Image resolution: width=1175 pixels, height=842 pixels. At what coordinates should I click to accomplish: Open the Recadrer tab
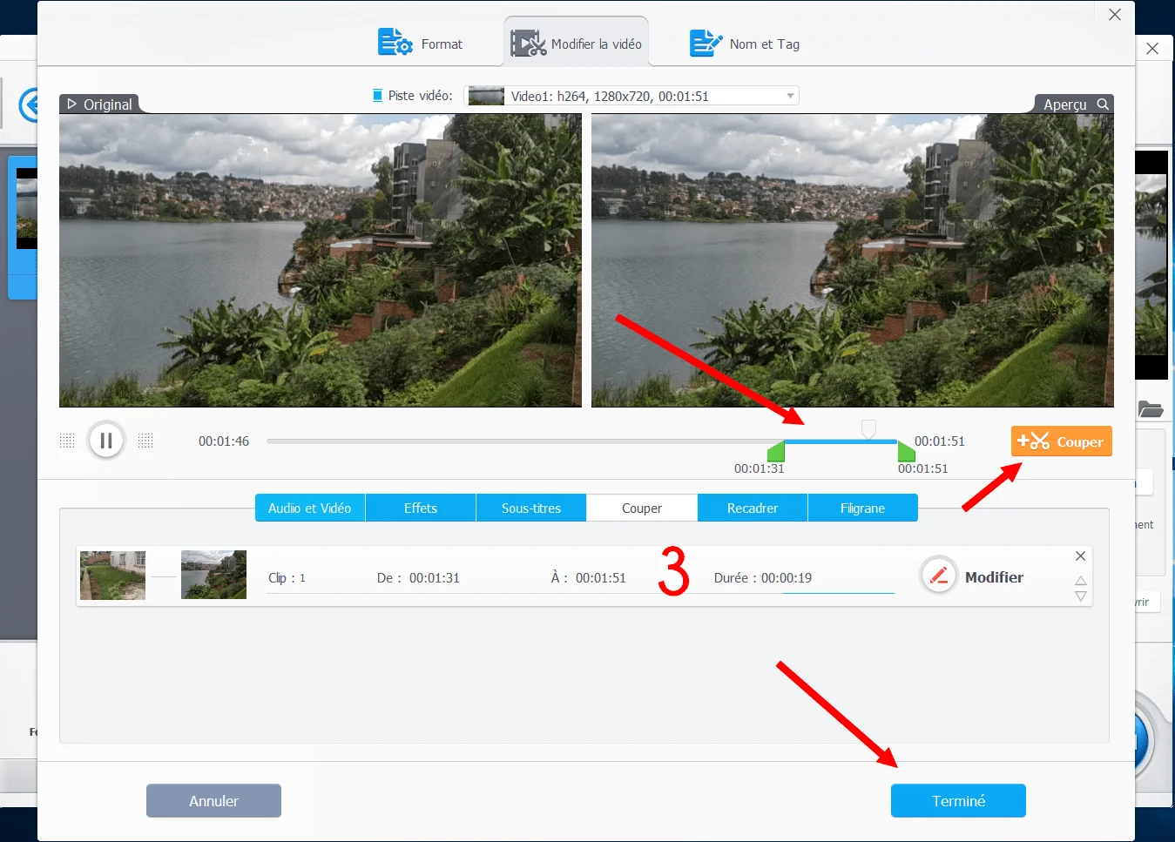(x=753, y=508)
